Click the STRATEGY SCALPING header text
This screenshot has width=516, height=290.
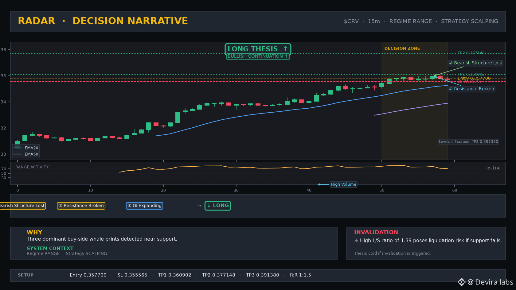point(469,21)
